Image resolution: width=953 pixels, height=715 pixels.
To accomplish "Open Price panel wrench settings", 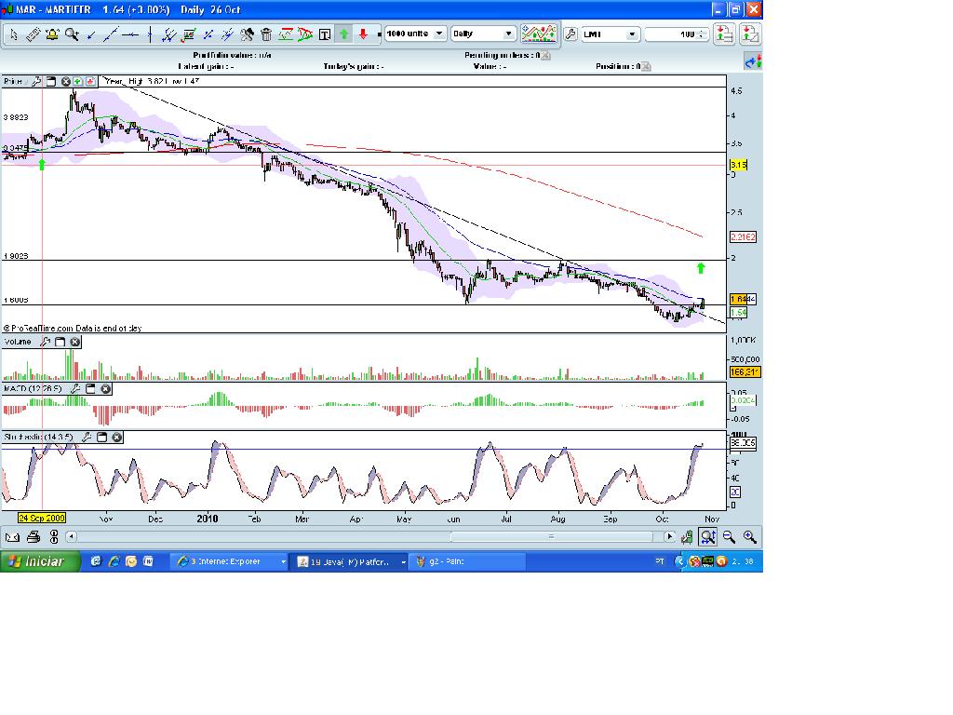I will pyautogui.click(x=36, y=82).
